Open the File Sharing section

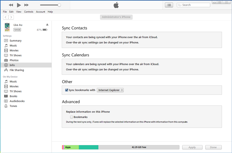point(26,70)
